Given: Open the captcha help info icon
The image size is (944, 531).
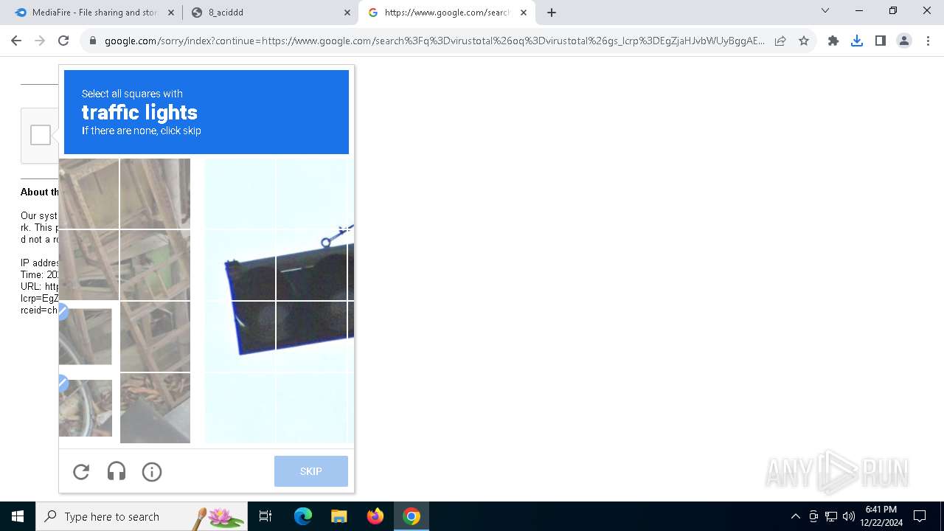Looking at the screenshot, I should pyautogui.click(x=152, y=471).
